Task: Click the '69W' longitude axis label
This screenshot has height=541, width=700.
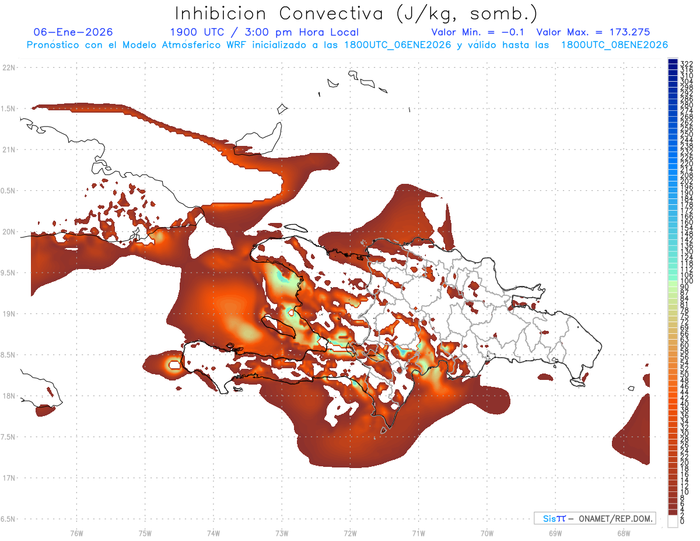Action: tap(555, 532)
